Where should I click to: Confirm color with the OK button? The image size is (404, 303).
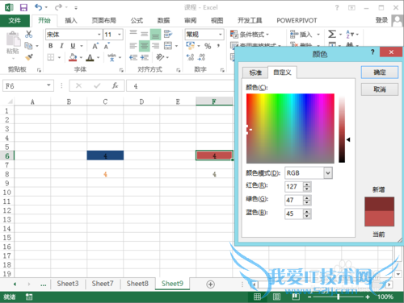[x=380, y=73]
